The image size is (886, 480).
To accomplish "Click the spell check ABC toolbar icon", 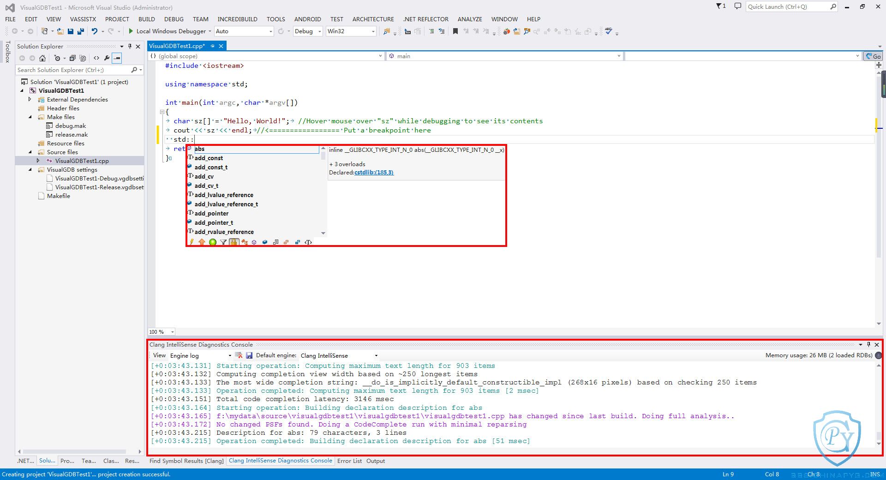I will click(609, 31).
